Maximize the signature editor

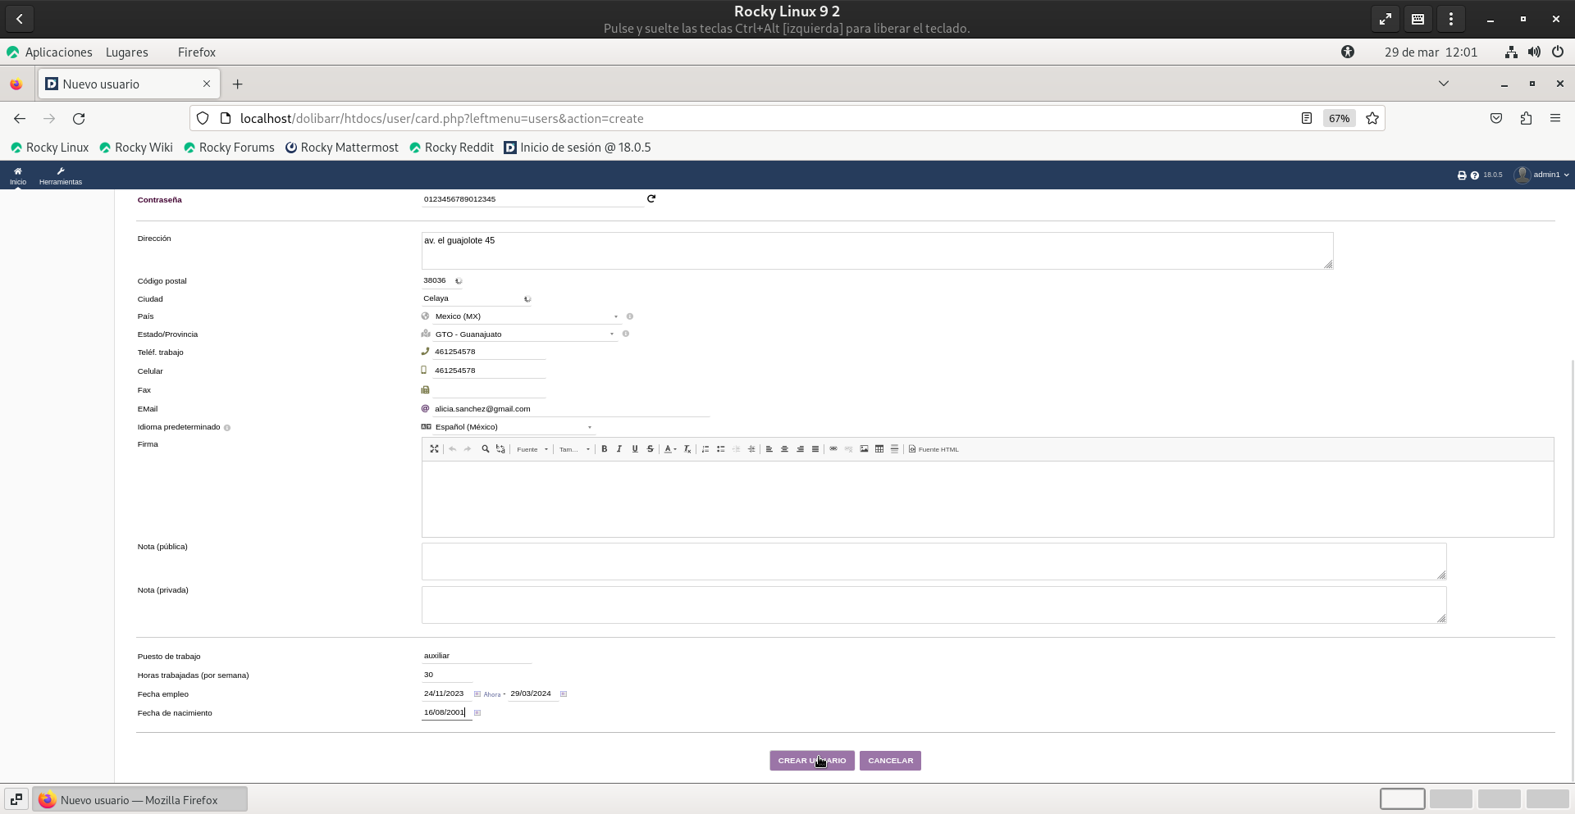434,449
